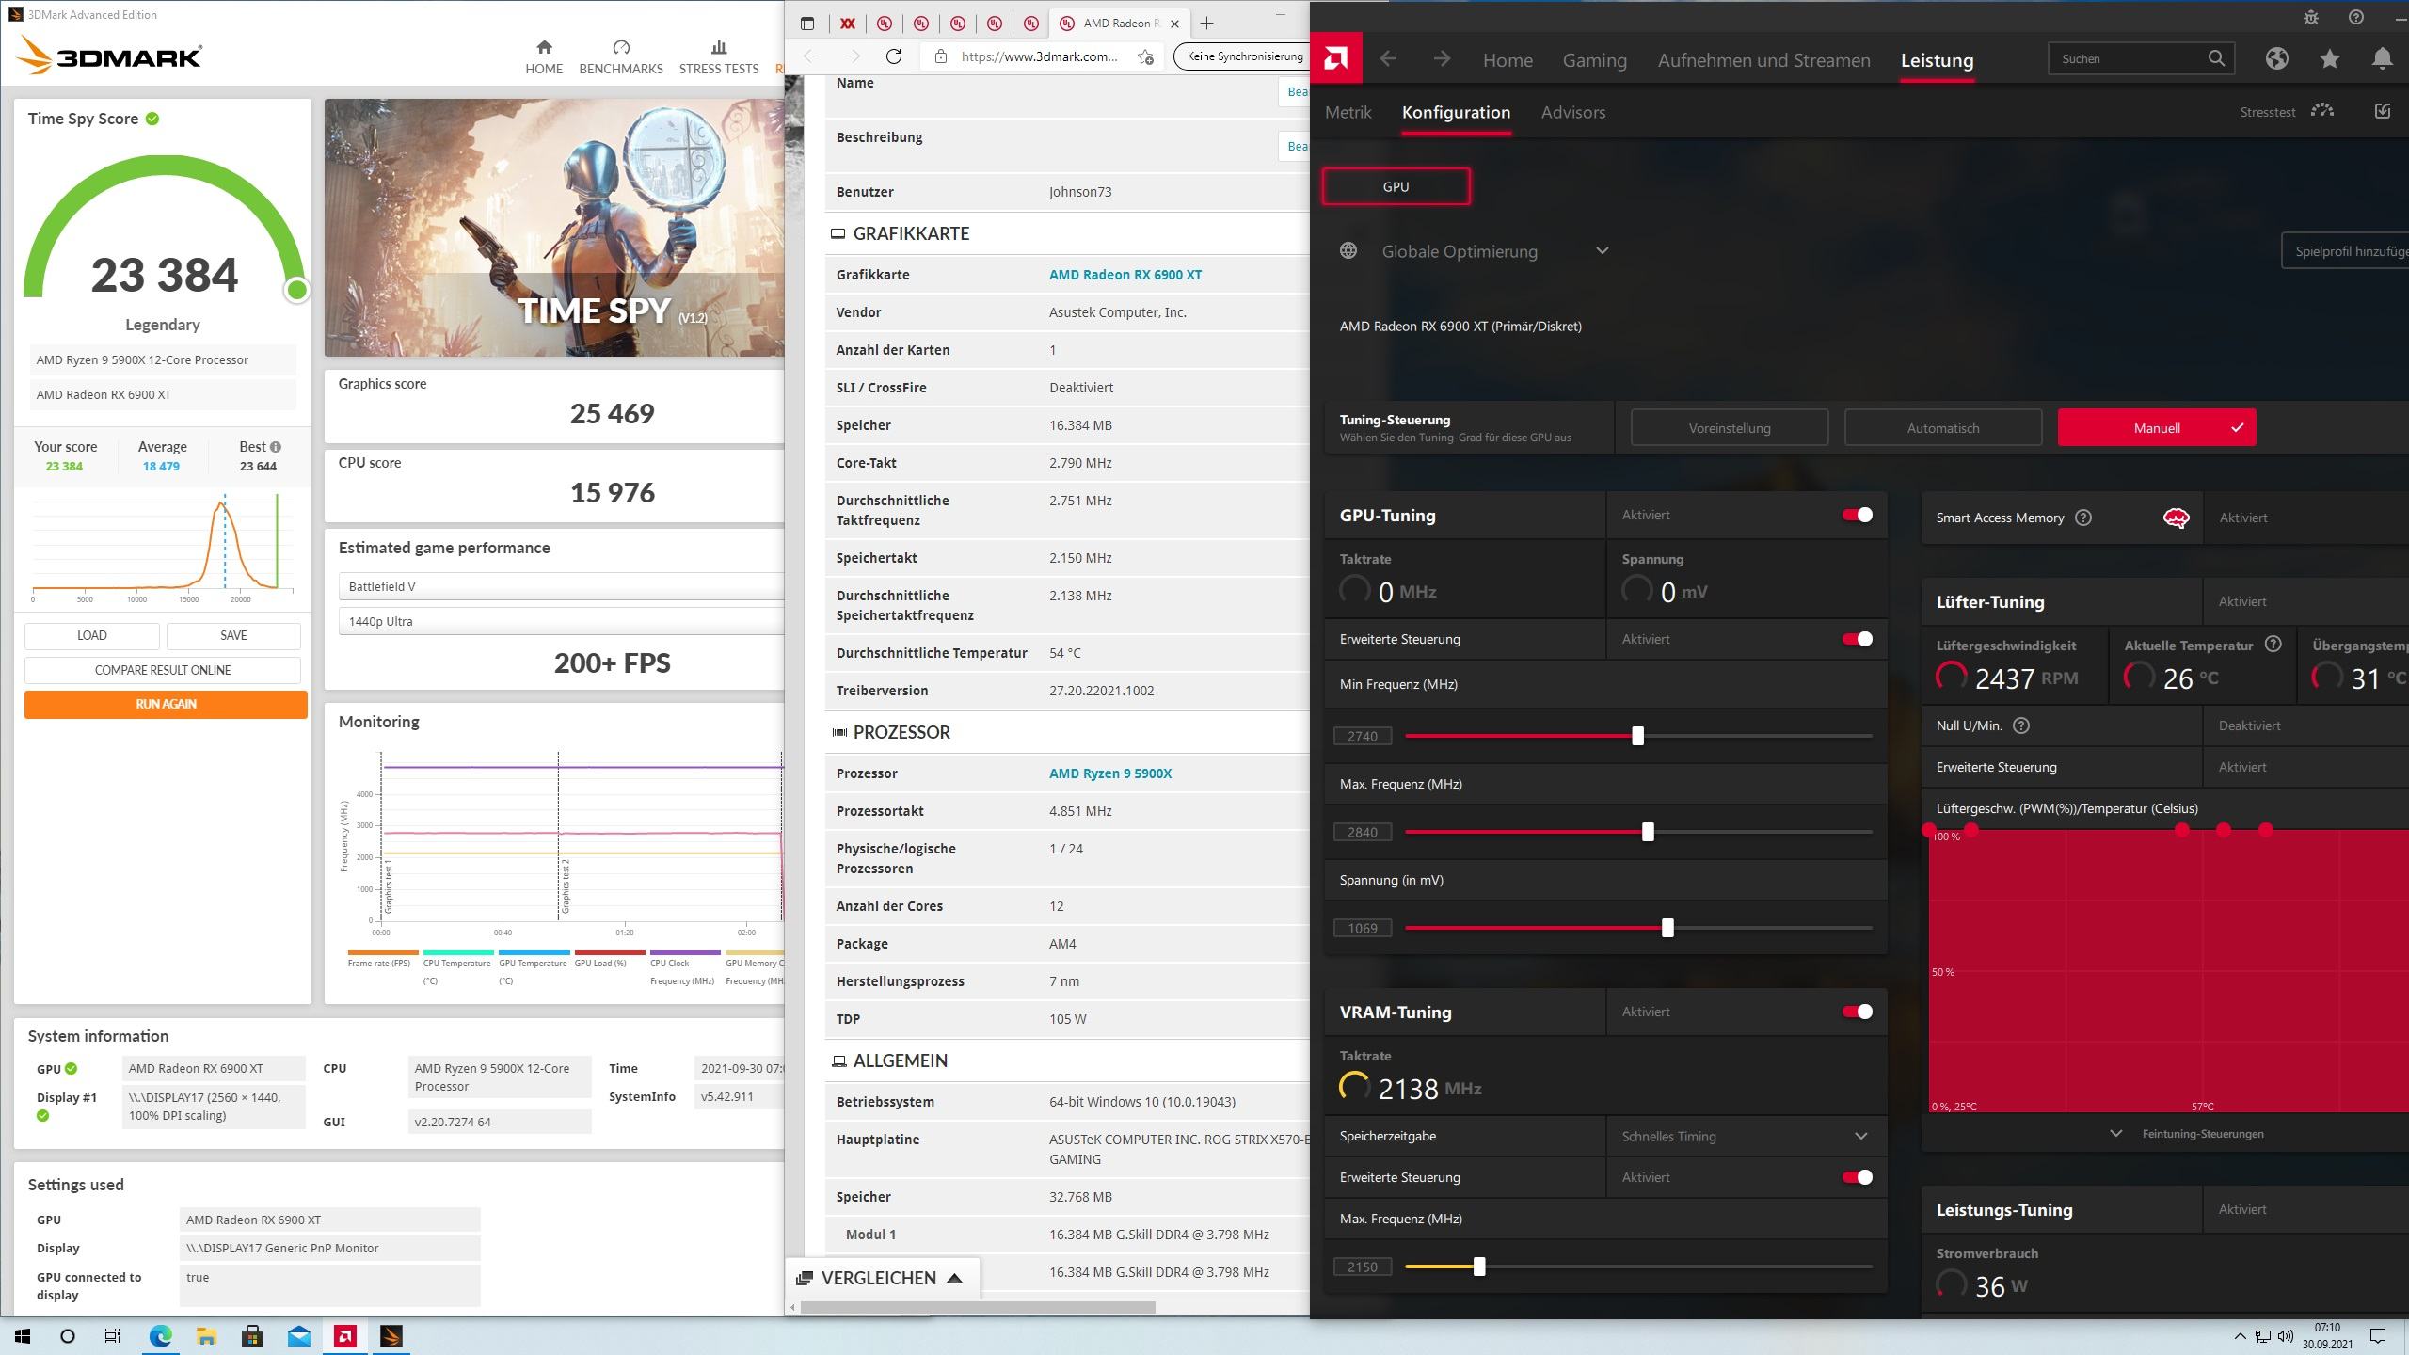Adjust VRAM Max. Frequenz slider handle
2409x1355 pixels.
coord(1479,1267)
